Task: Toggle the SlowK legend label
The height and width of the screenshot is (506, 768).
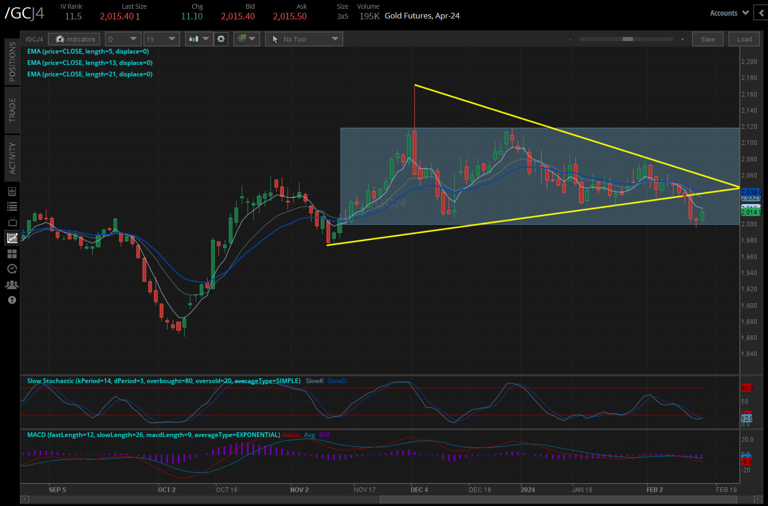Action: click(314, 381)
